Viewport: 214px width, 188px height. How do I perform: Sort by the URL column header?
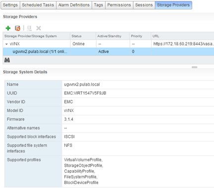(x=182, y=36)
